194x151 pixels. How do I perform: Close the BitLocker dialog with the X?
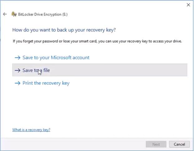pos(188,5)
